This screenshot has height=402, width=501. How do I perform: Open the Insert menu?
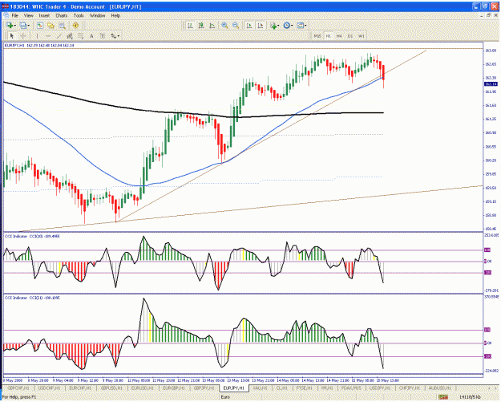[x=44, y=15]
